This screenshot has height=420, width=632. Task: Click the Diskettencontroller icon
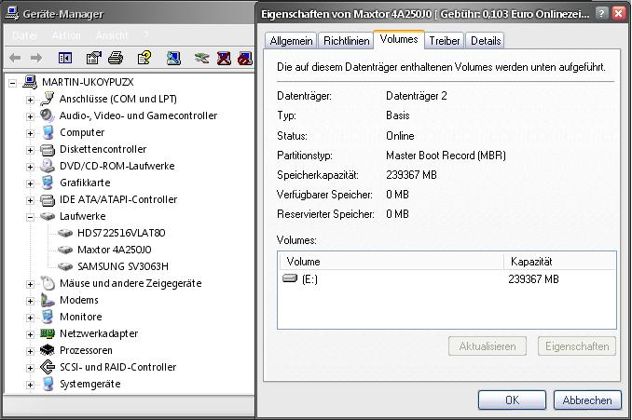[x=48, y=149]
